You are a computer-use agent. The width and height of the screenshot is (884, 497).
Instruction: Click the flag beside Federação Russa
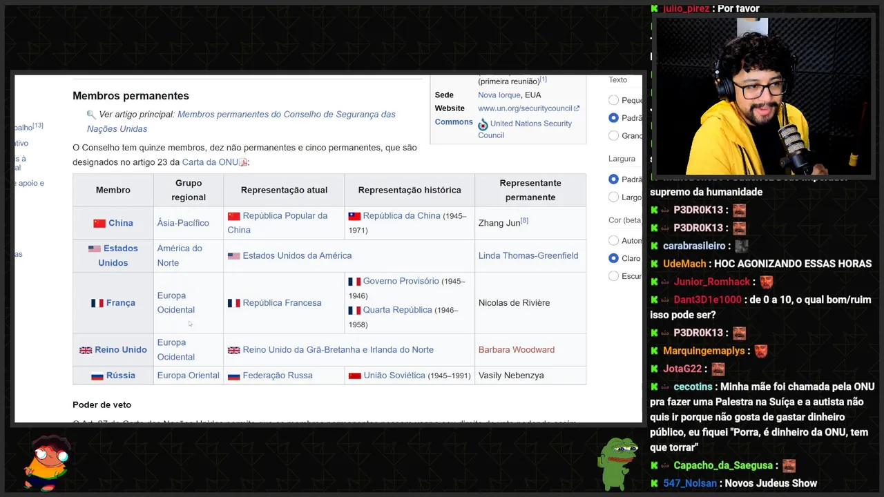tap(234, 376)
